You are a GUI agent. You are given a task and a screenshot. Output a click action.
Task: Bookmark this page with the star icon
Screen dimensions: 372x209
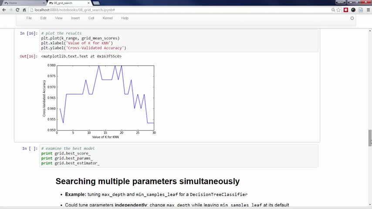(338, 10)
